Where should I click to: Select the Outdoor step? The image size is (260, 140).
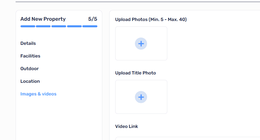pyautogui.click(x=29, y=68)
